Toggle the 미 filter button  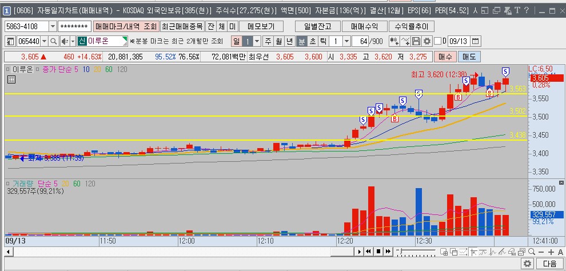click(233, 26)
